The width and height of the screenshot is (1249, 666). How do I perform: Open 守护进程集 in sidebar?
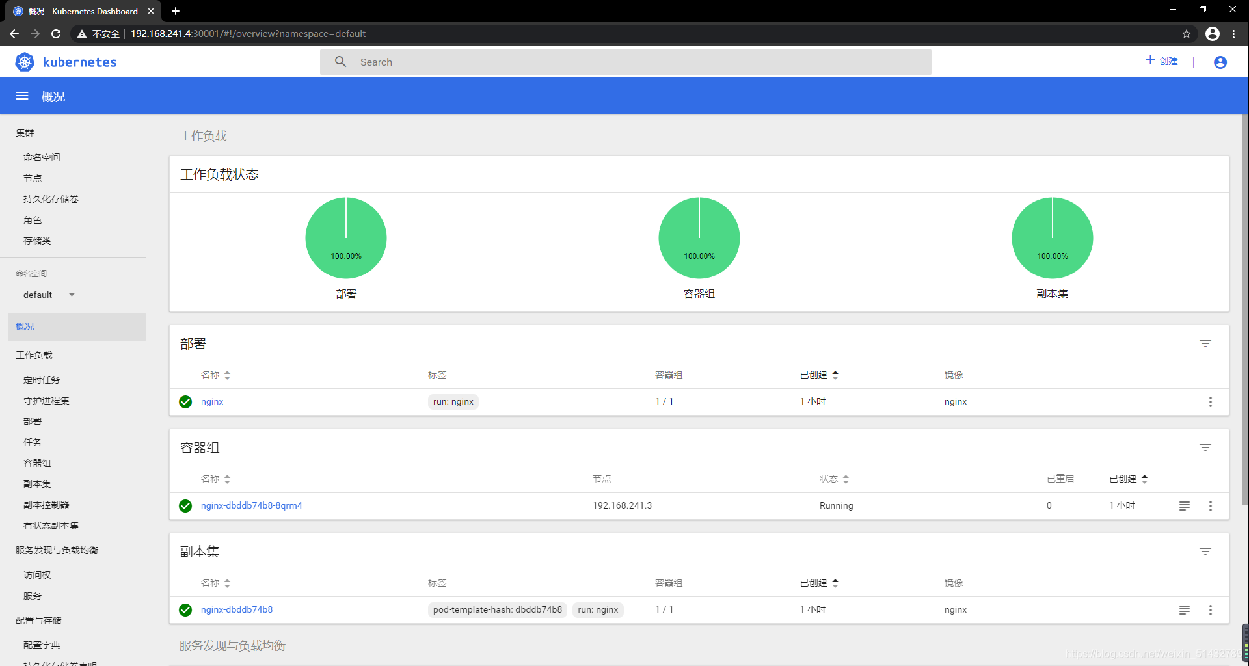click(x=46, y=401)
